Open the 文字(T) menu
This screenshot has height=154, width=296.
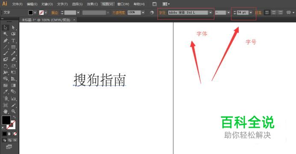[x=62, y=4]
